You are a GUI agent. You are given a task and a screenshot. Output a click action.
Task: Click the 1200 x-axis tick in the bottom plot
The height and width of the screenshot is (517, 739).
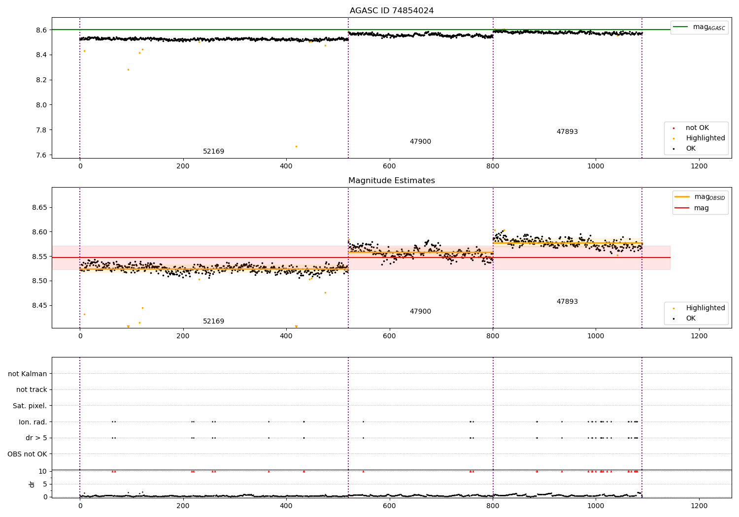point(699,506)
